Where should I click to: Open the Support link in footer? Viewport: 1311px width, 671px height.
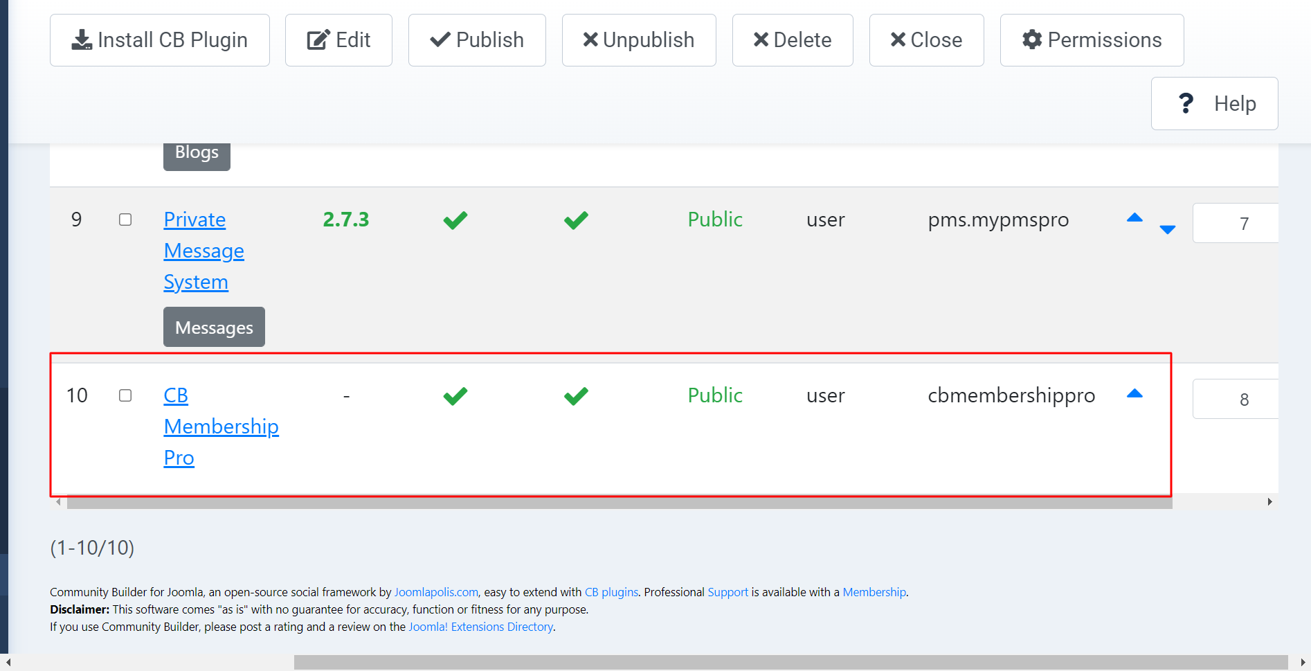[727, 592]
